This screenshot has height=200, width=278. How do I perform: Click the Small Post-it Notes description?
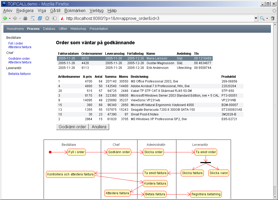pyautogui.click(x=145, y=114)
